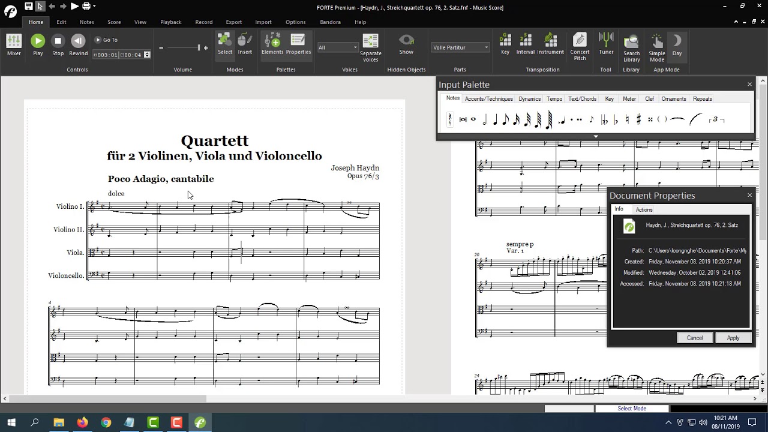Toggle Concert Pitch
The height and width of the screenshot is (432, 768).
[x=580, y=47]
